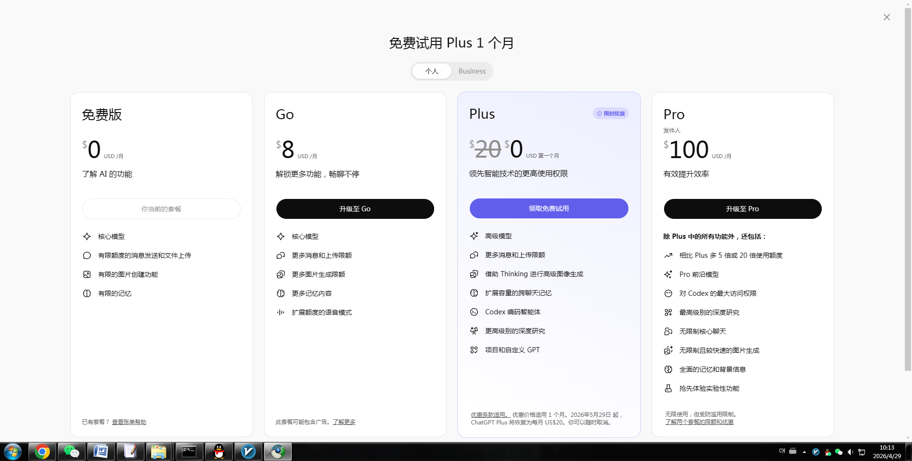Close the pricing plans dialog
The width and height of the screenshot is (912, 461).
886,17
